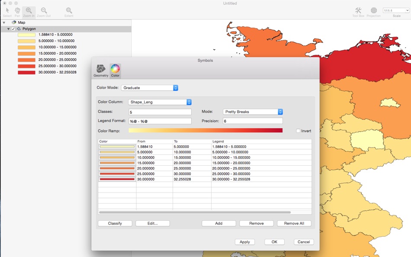411x257 pixels.
Task: Click the Map layer group icon
Action: (14, 22)
